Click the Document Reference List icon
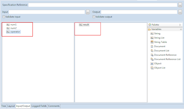This screenshot has height=109, width=184. pos(152,59)
